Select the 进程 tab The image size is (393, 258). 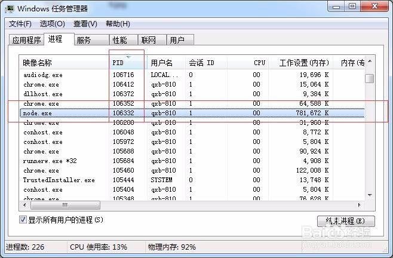tap(59, 39)
